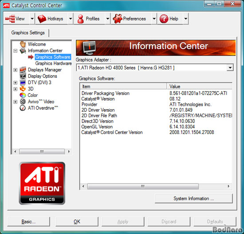Click the DTV (DVI) 3 monitor icon
The height and width of the screenshot is (234, 244).
point(23,82)
